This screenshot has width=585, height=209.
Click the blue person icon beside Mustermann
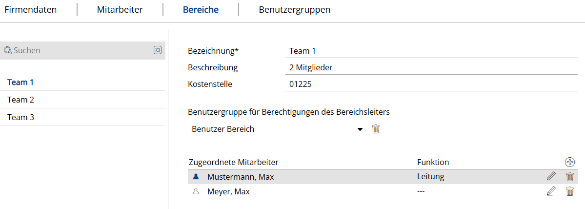pos(196,177)
